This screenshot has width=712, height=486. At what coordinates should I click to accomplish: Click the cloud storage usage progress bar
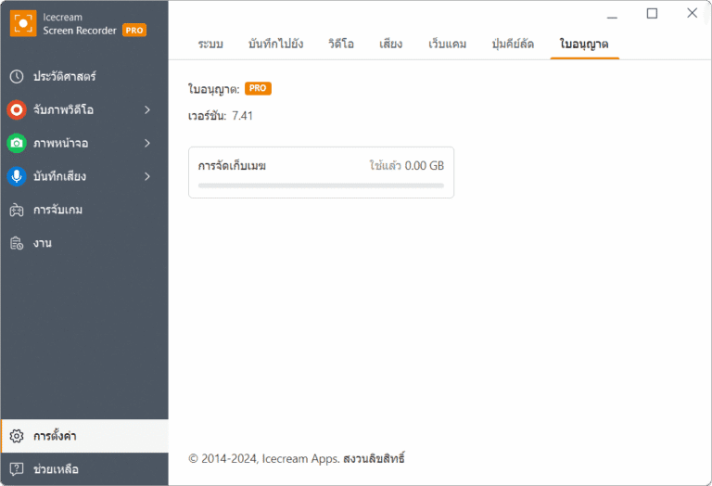pyautogui.click(x=321, y=185)
